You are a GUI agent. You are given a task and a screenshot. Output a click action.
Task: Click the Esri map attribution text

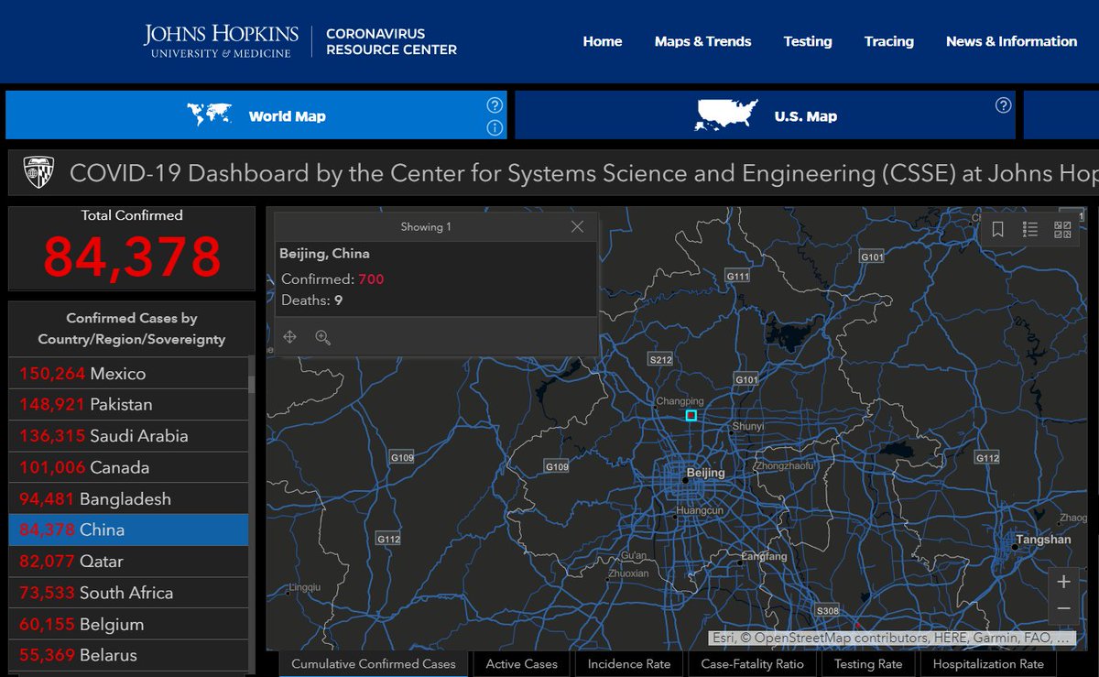[x=891, y=638]
